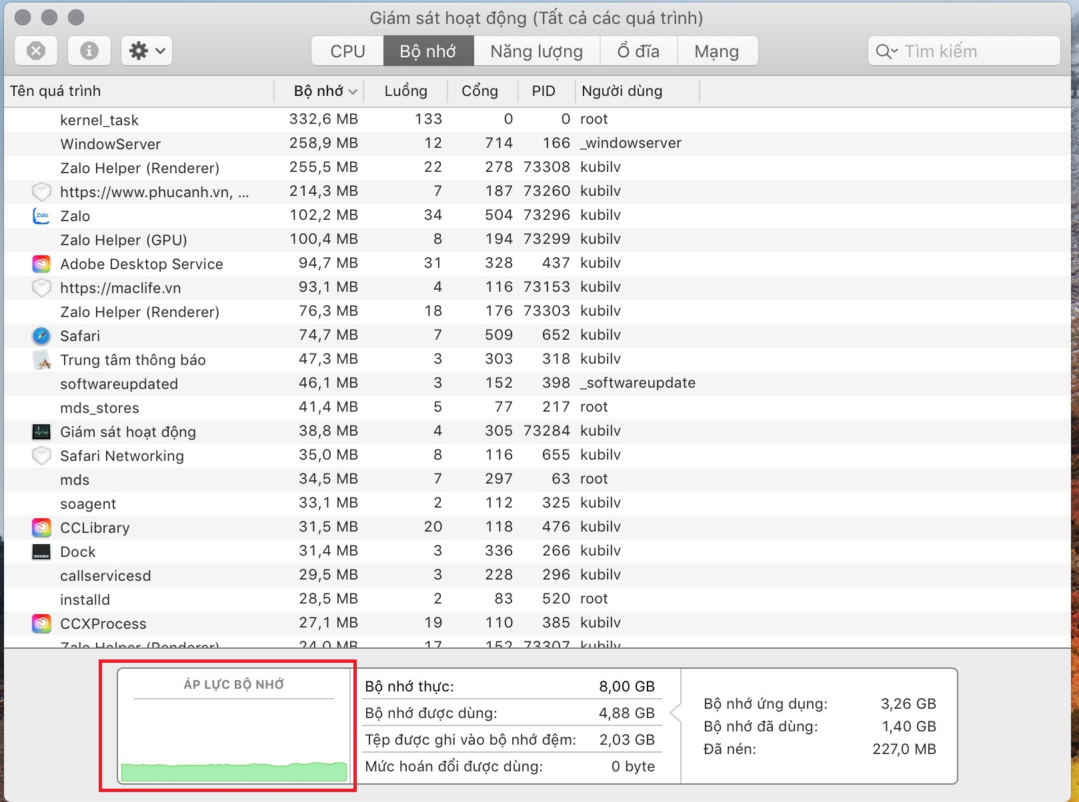The width and height of the screenshot is (1079, 802).
Task: Select Zalo Helper (Renderer) 255,5 MB row
Action: (x=537, y=167)
